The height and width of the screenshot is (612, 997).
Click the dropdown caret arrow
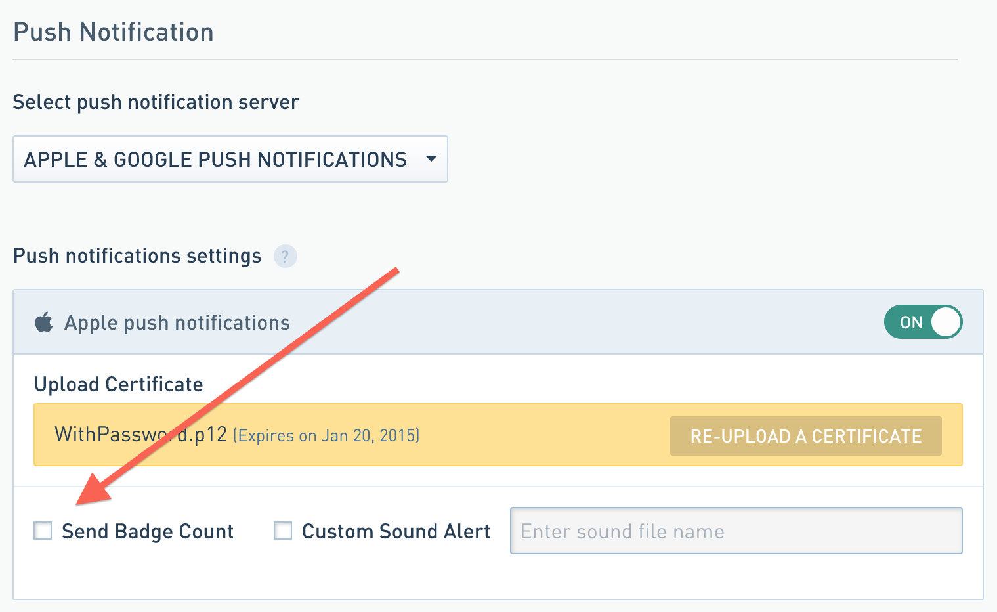point(431,159)
